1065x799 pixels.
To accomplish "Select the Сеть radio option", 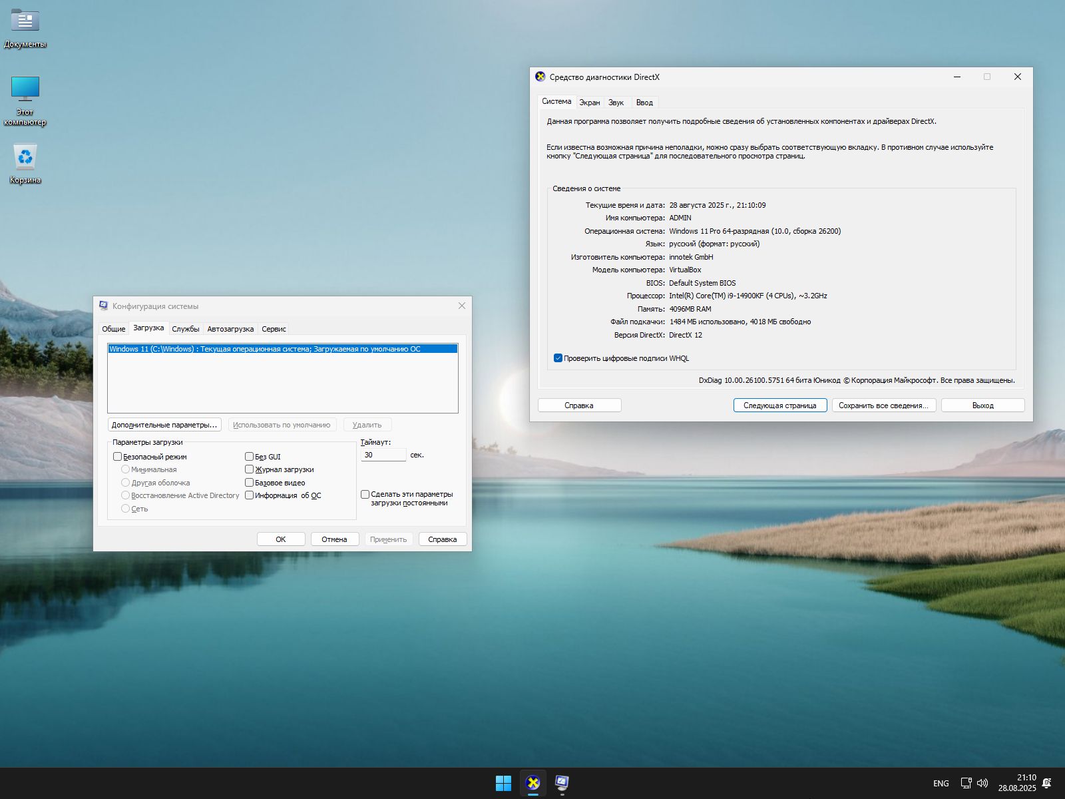I will click(x=125, y=509).
